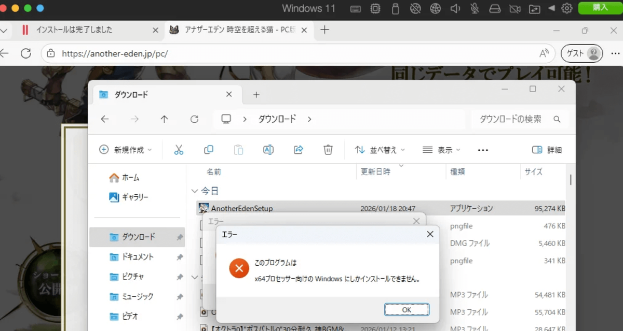623x331 pixels.
Task: Expand chevron before ダウンロード breadcrumb
Action: pyautogui.click(x=245, y=119)
